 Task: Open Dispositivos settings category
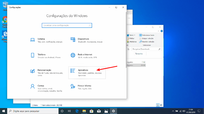pos(87,40)
